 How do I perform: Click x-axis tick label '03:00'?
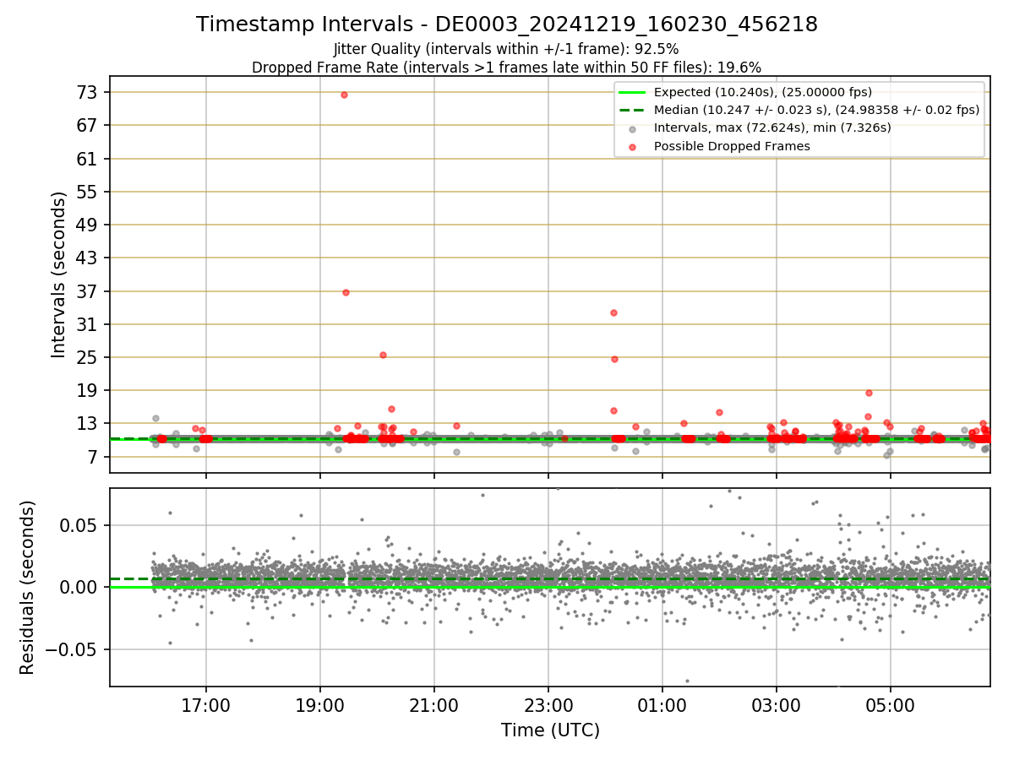click(x=777, y=706)
